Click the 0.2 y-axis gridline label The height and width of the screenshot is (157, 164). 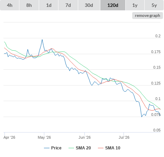pos(158,36)
